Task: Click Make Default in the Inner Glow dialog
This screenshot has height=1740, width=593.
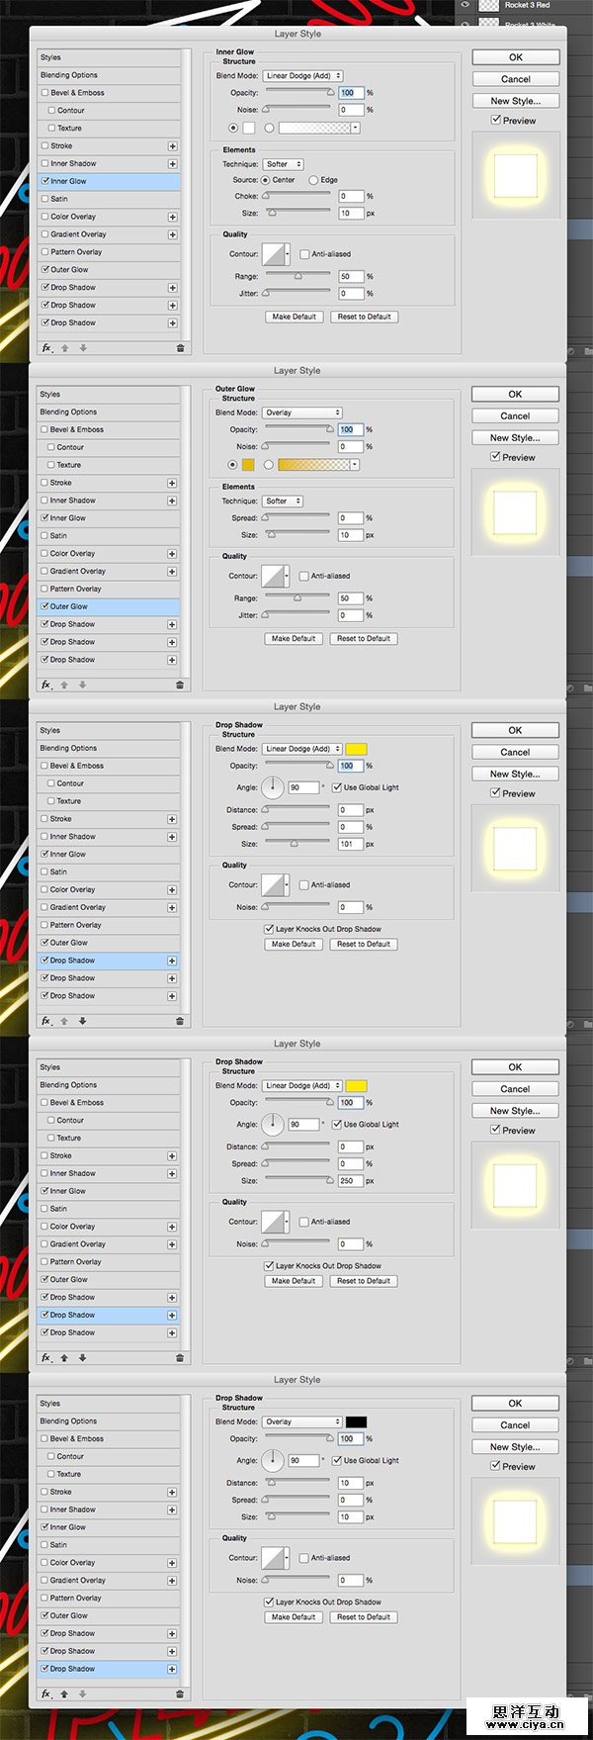Action: tap(294, 317)
